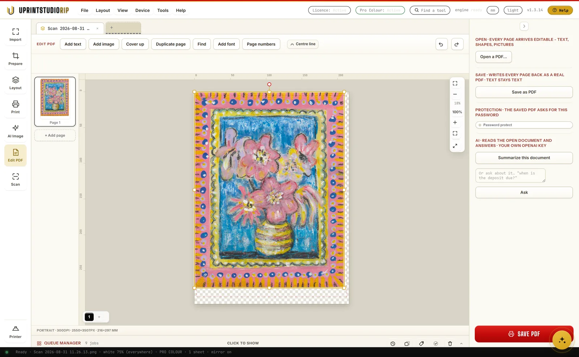The height and width of the screenshot is (357, 579).
Task: Click the Add text button
Action: coord(73,44)
